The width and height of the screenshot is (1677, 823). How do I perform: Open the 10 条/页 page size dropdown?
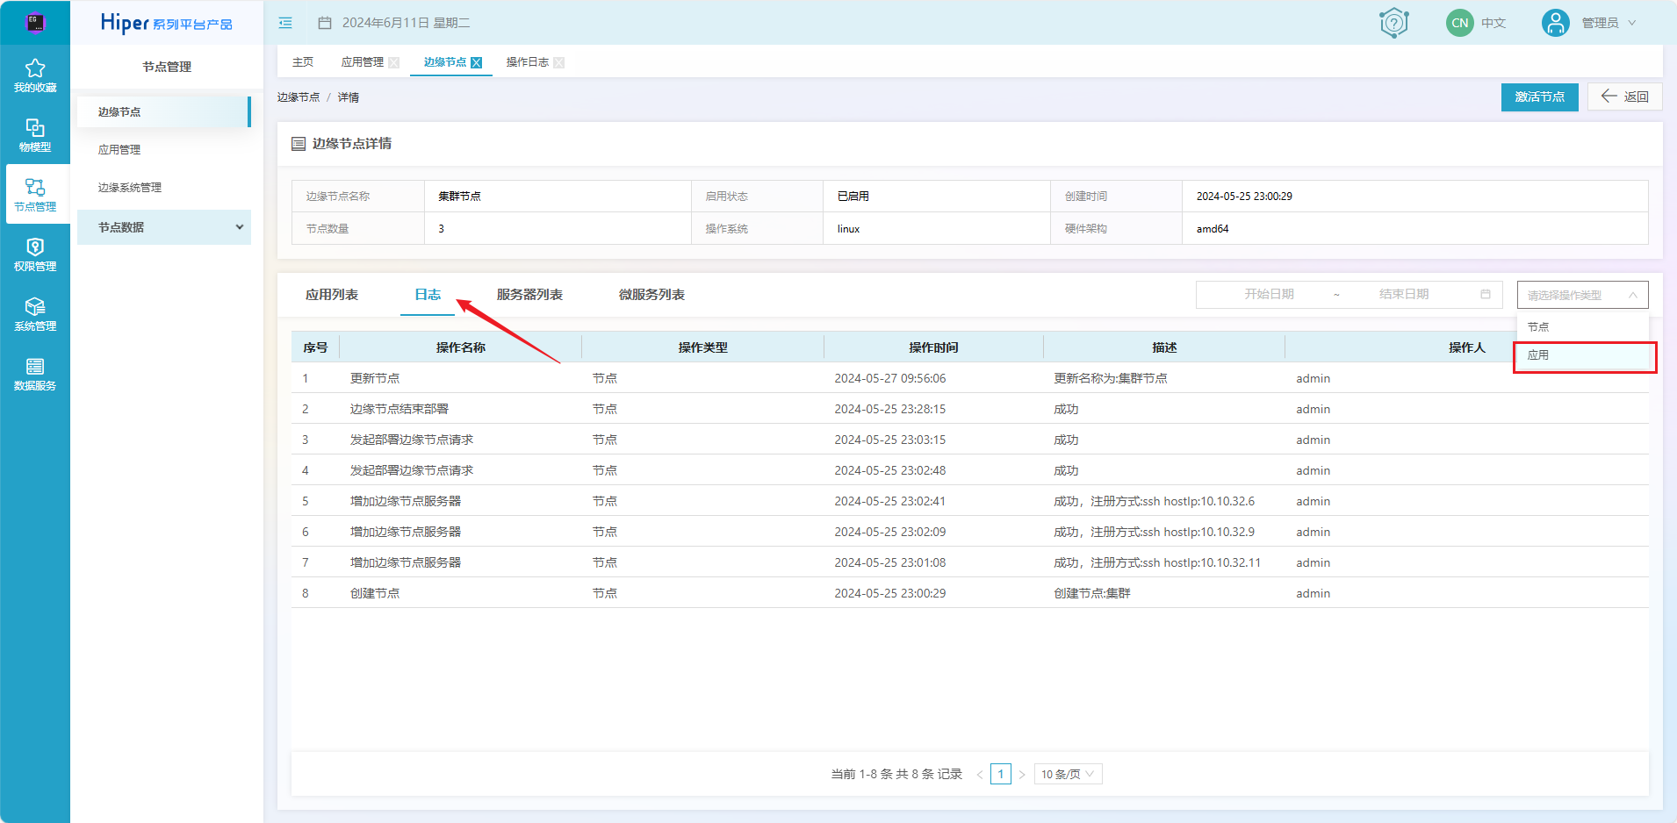tap(1068, 774)
